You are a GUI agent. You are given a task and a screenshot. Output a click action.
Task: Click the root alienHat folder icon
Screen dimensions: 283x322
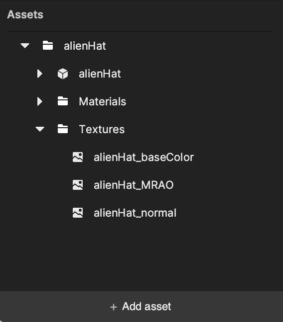(x=48, y=45)
